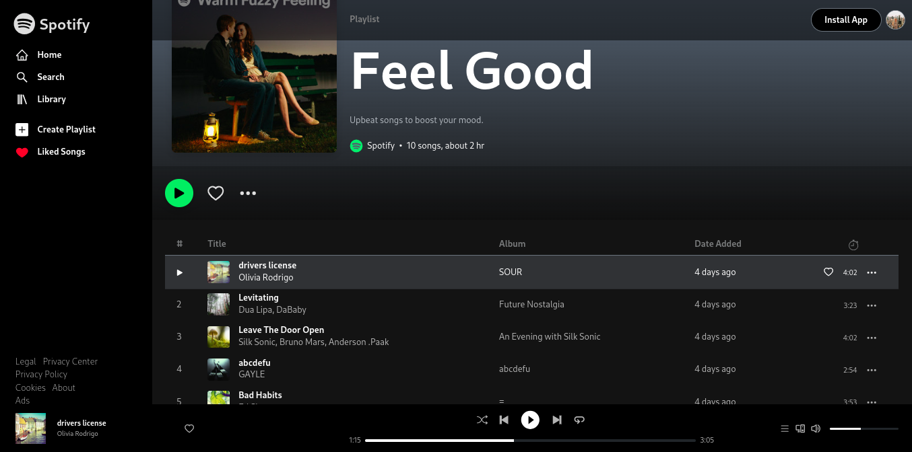Screen dimensions: 912x452
Task: Open playlist more options (three dots)
Action: [248, 193]
